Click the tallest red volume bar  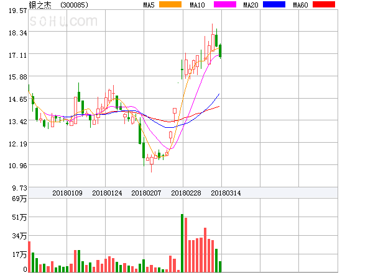[x=186, y=245]
